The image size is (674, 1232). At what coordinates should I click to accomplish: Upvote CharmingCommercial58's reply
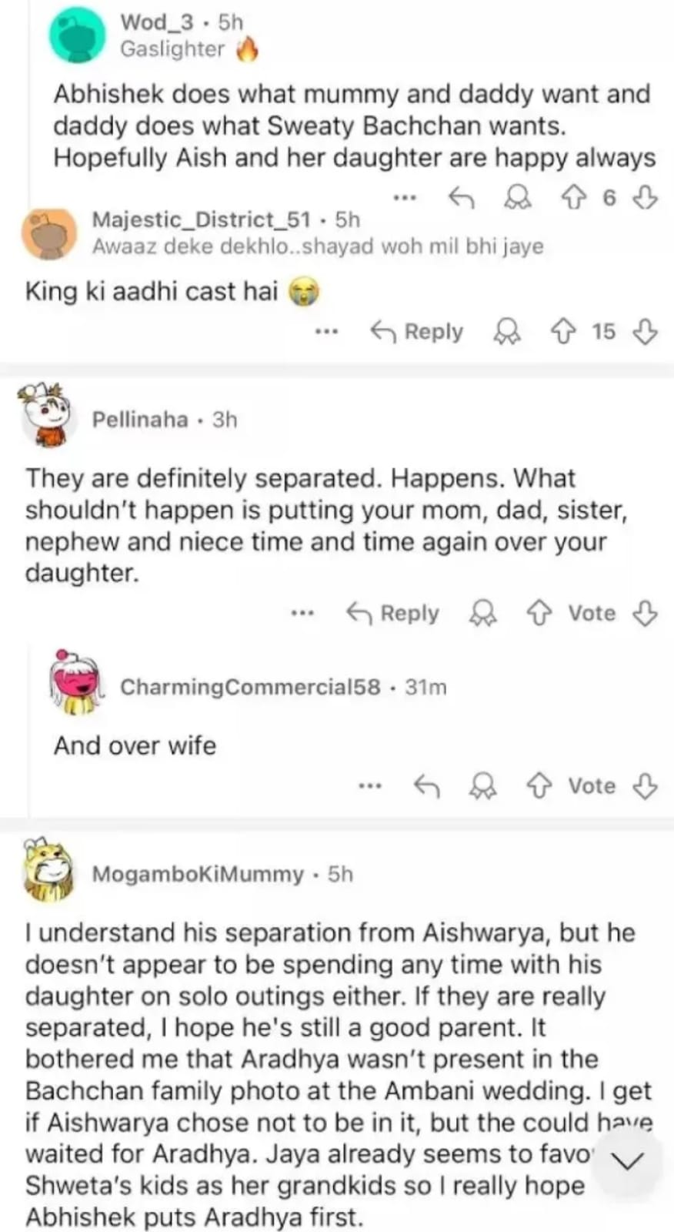click(539, 786)
